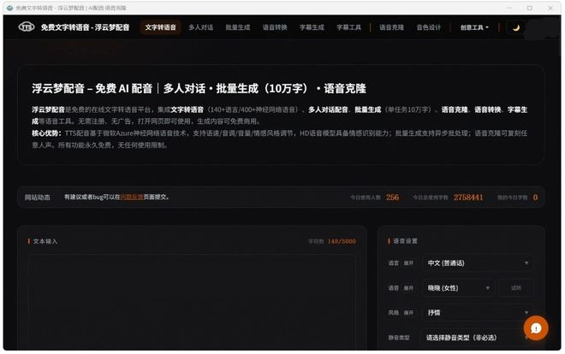Expand the 语言 option list via 展开
Screen dimensions: 565x354
coord(408,263)
